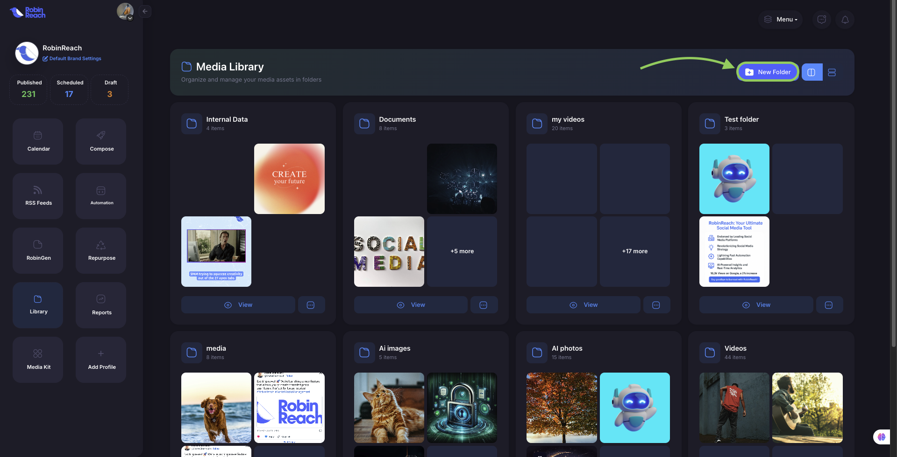Click the Internal Data folder icon
Viewport: 897px width, 457px height.
pyautogui.click(x=192, y=124)
